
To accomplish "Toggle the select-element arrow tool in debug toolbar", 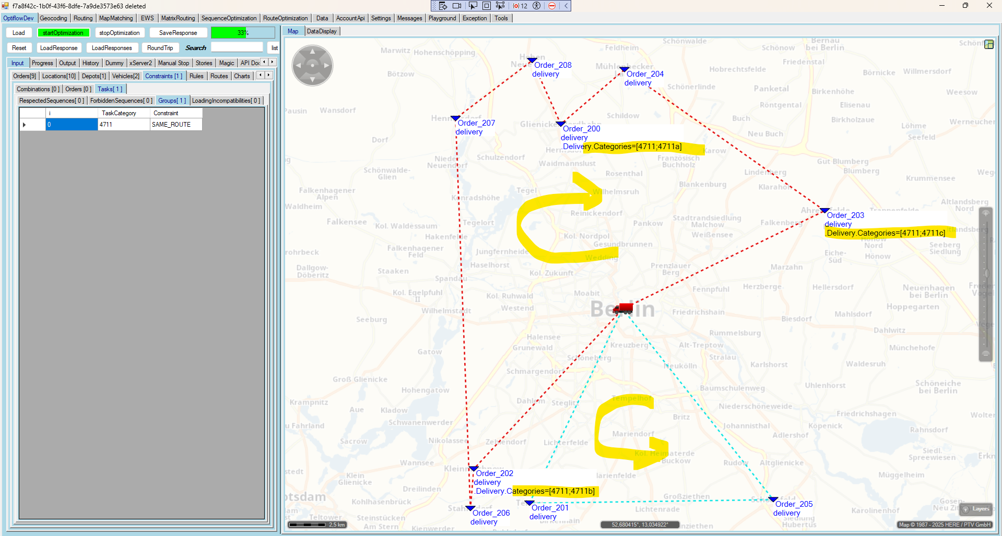I will [473, 6].
